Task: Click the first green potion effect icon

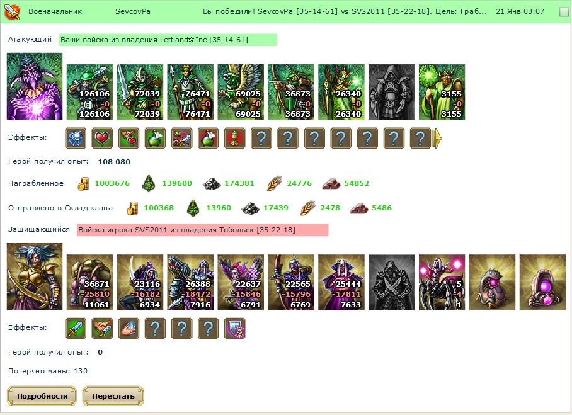Action: pyautogui.click(x=155, y=138)
